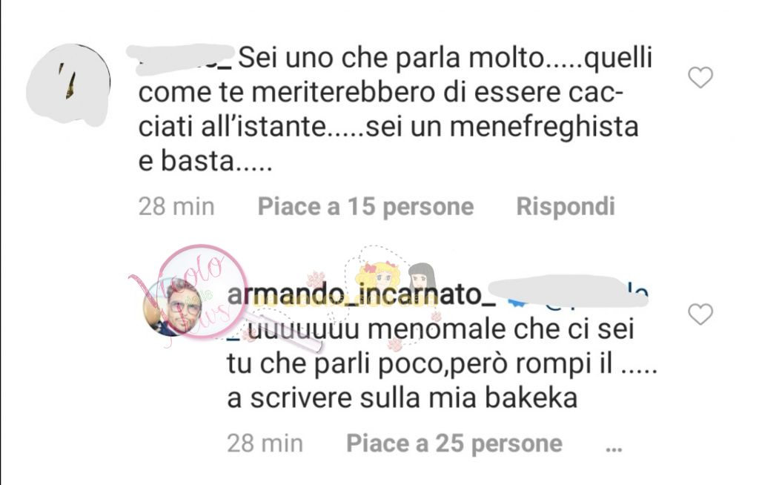Image resolution: width=759 pixels, height=485 pixels.
Task: Click the 28 min timestamp under armando's reply
Action: (265, 443)
